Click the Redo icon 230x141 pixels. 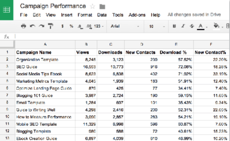click(42, 26)
